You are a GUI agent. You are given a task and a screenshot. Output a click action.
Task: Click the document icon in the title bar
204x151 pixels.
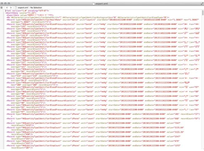coord(93,4)
